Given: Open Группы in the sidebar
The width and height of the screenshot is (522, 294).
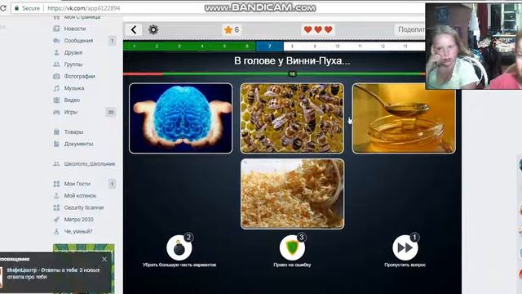Looking at the screenshot, I should point(73,65).
